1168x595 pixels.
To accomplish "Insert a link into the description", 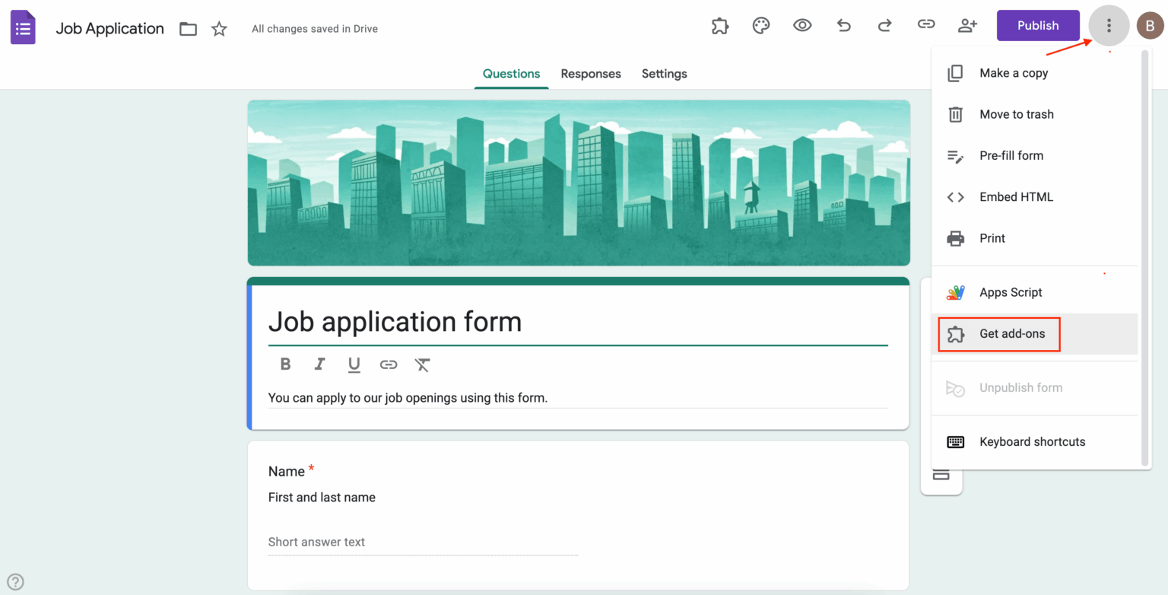I will click(x=389, y=364).
